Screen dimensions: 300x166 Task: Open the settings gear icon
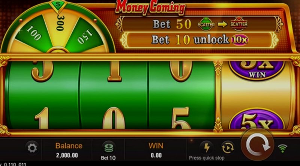pyautogui.click(x=32, y=148)
